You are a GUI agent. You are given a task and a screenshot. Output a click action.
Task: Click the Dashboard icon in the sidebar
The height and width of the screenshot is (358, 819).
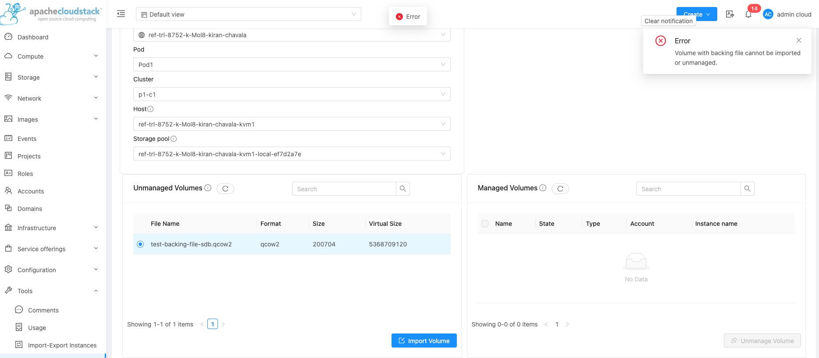(x=8, y=37)
